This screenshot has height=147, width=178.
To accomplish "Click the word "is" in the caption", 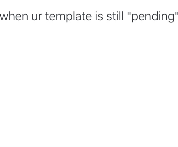I will (x=99, y=16).
